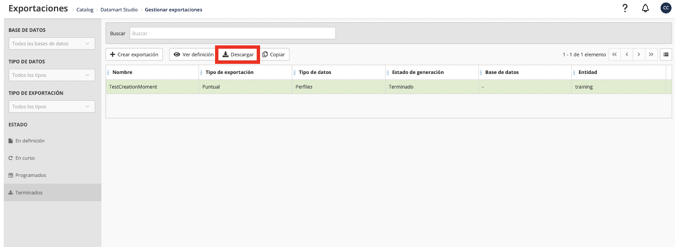This screenshot has height=247, width=675.
Task: Go to the previous results page
Action: click(627, 55)
